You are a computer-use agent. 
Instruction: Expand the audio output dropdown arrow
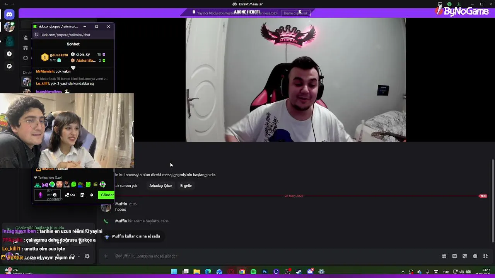click(79, 256)
